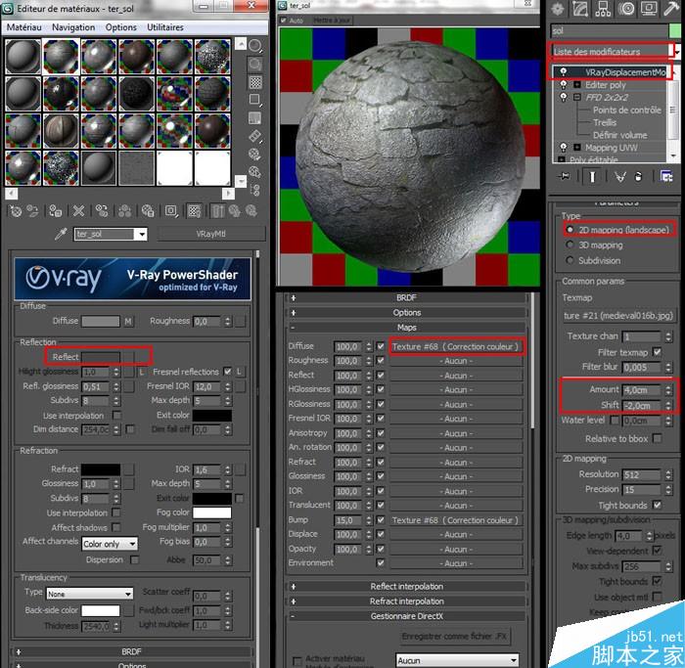Click the Go to Parent icon
Viewport: 685px width, 668px height.
[x=235, y=212]
